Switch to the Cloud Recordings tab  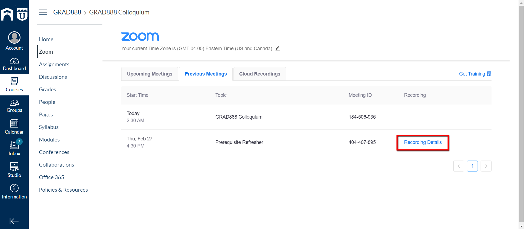260,74
